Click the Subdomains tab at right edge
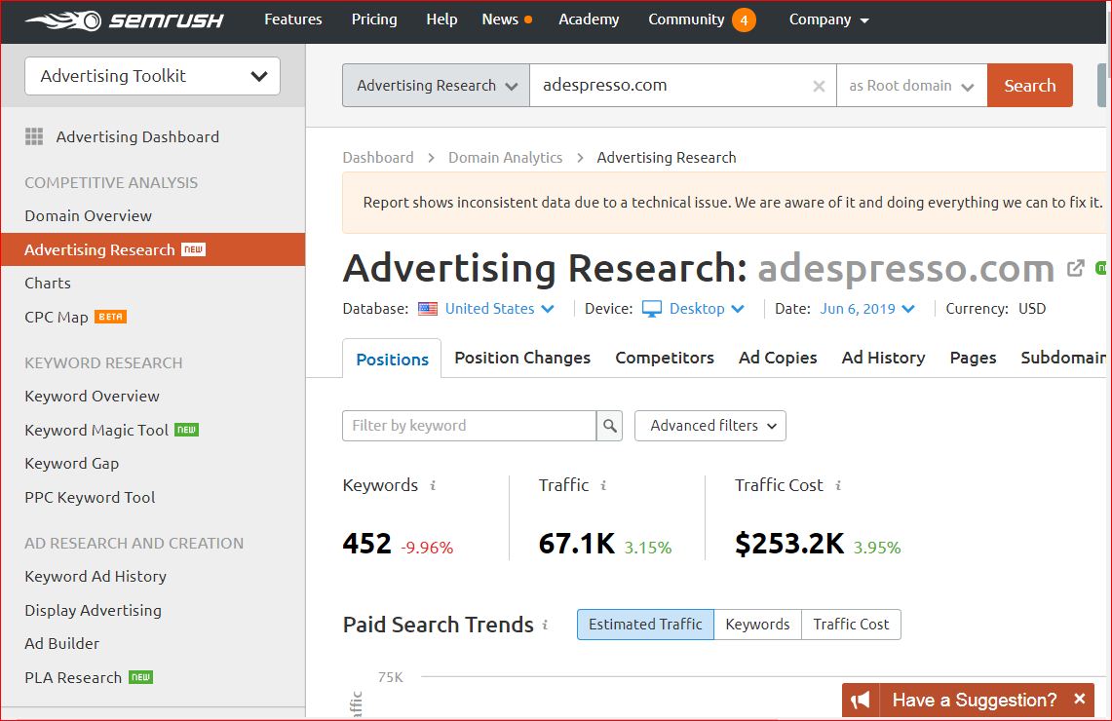This screenshot has height=721, width=1112. click(x=1063, y=358)
